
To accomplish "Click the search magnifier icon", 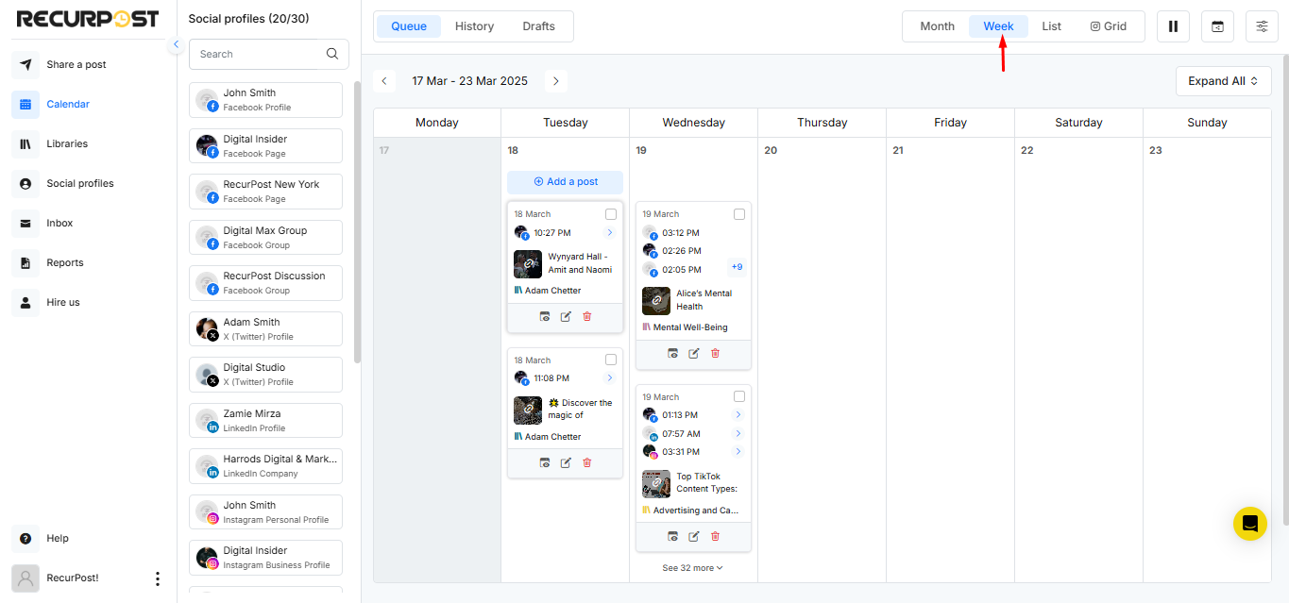I will click(x=332, y=54).
